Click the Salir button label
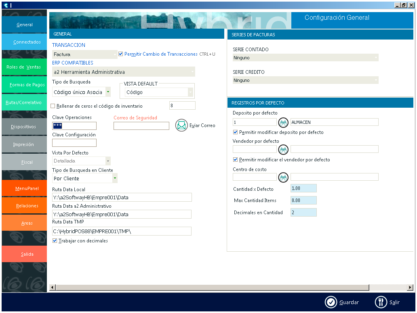 tap(394, 303)
